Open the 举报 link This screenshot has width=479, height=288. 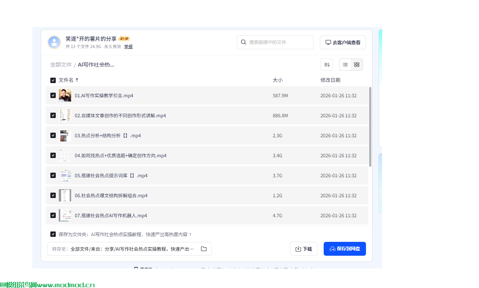pyautogui.click(x=128, y=47)
